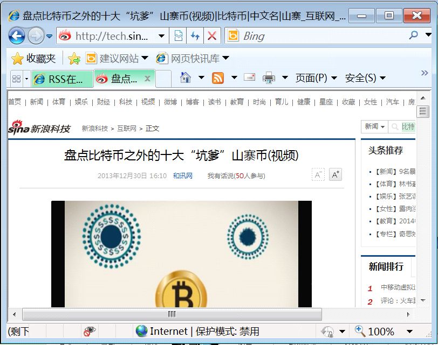Click the horizontal scrollbar right arrow
The width and height of the screenshot is (438, 345).
tap(409, 314)
